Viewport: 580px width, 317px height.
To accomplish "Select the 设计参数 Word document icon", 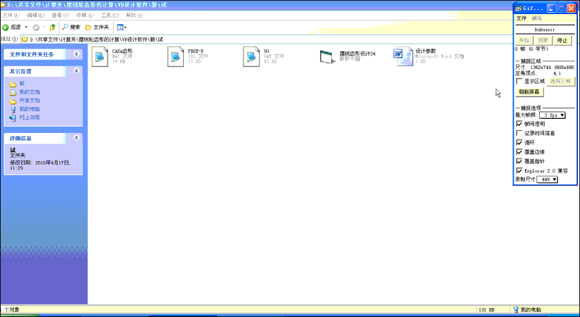I will click(403, 57).
